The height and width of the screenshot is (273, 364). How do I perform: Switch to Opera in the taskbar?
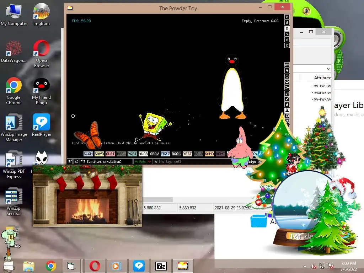pyautogui.click(x=95, y=266)
